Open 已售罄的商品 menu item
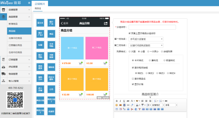This screenshot has height=118, width=219. click(x=19, y=45)
